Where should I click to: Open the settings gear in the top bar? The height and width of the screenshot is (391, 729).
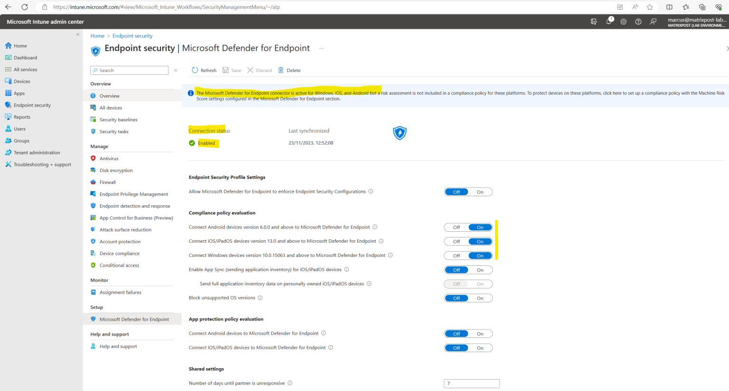click(623, 21)
